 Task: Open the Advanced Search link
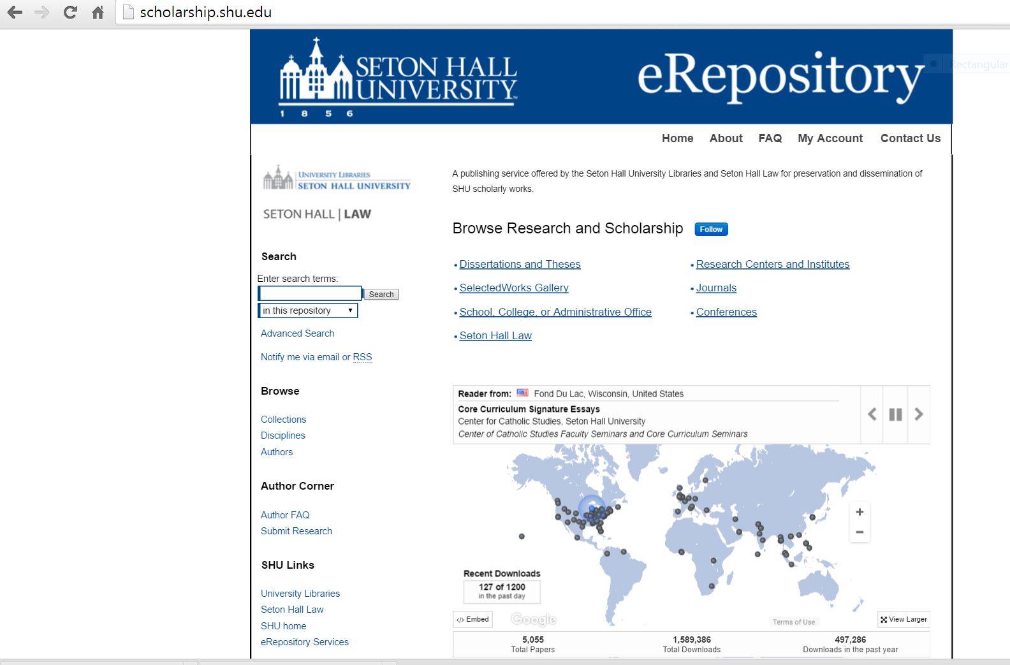(297, 333)
